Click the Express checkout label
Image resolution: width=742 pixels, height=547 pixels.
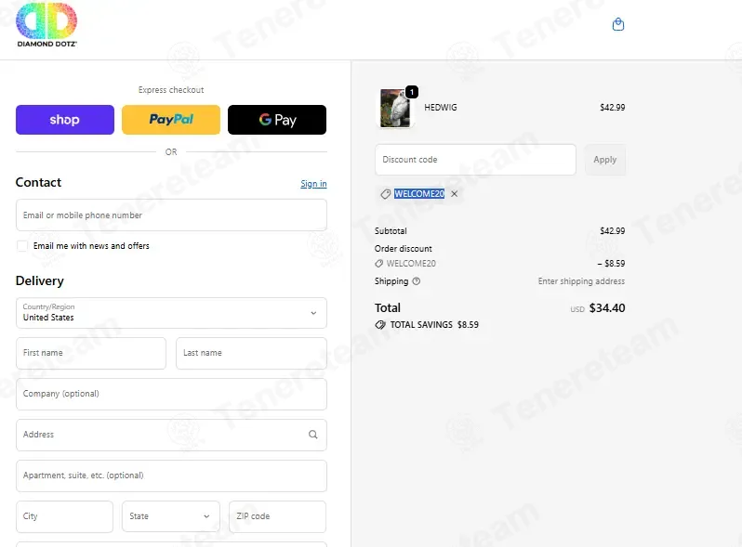[x=171, y=90]
